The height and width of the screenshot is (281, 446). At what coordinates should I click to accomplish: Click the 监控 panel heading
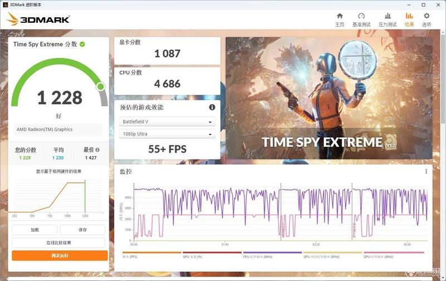[x=126, y=171]
